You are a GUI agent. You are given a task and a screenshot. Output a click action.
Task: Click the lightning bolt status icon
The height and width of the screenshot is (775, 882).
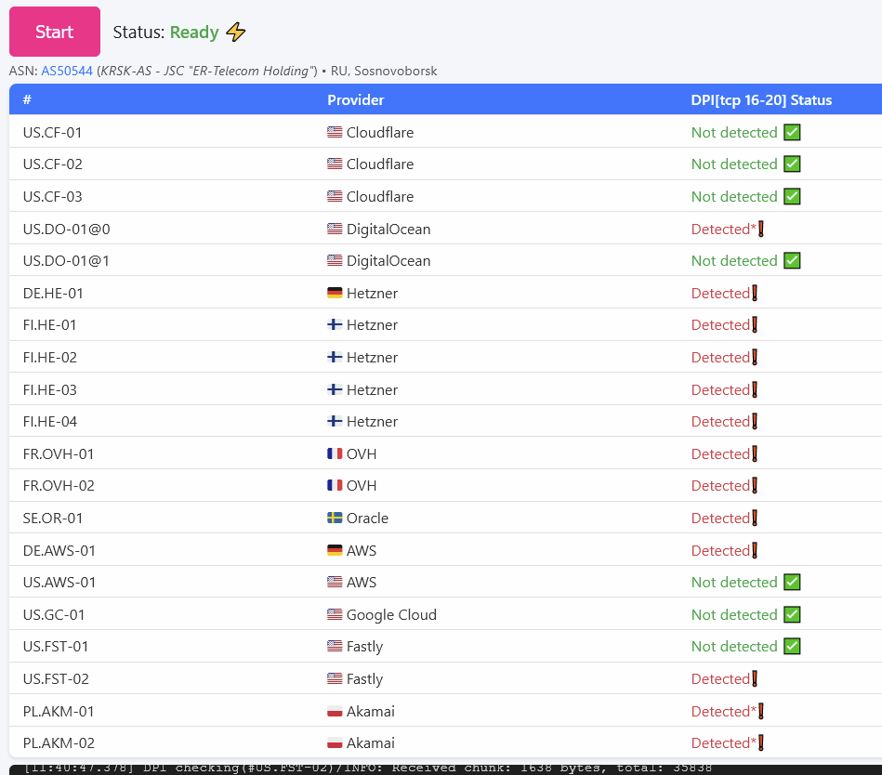(x=236, y=33)
